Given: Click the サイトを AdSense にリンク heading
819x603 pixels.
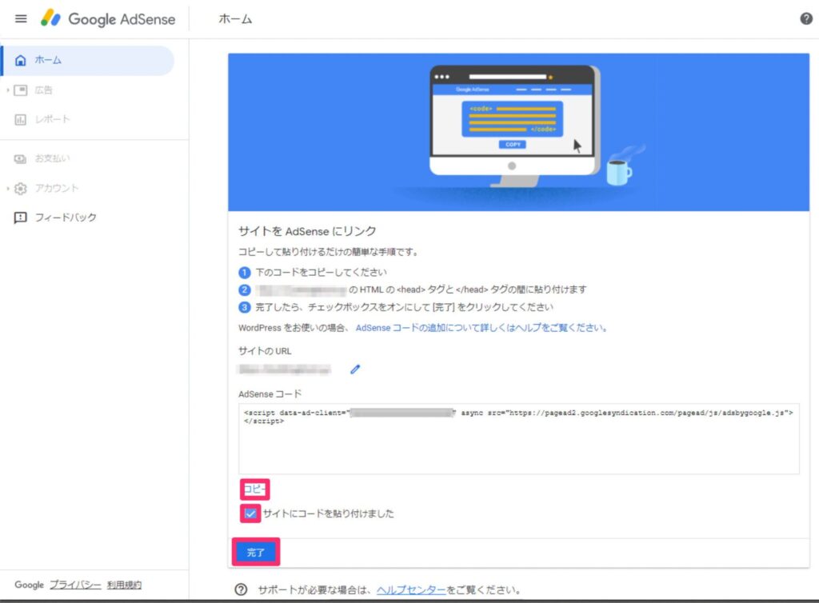Looking at the screenshot, I should 307,231.
